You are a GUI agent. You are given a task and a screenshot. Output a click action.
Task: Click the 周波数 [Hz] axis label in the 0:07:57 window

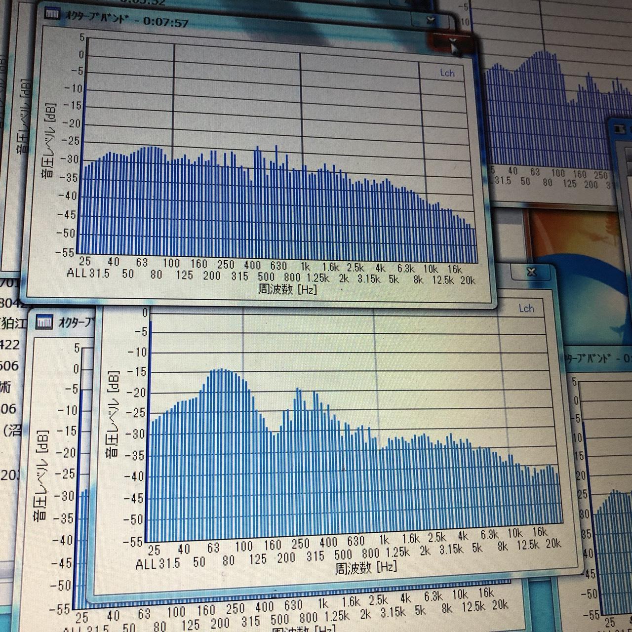287,289
